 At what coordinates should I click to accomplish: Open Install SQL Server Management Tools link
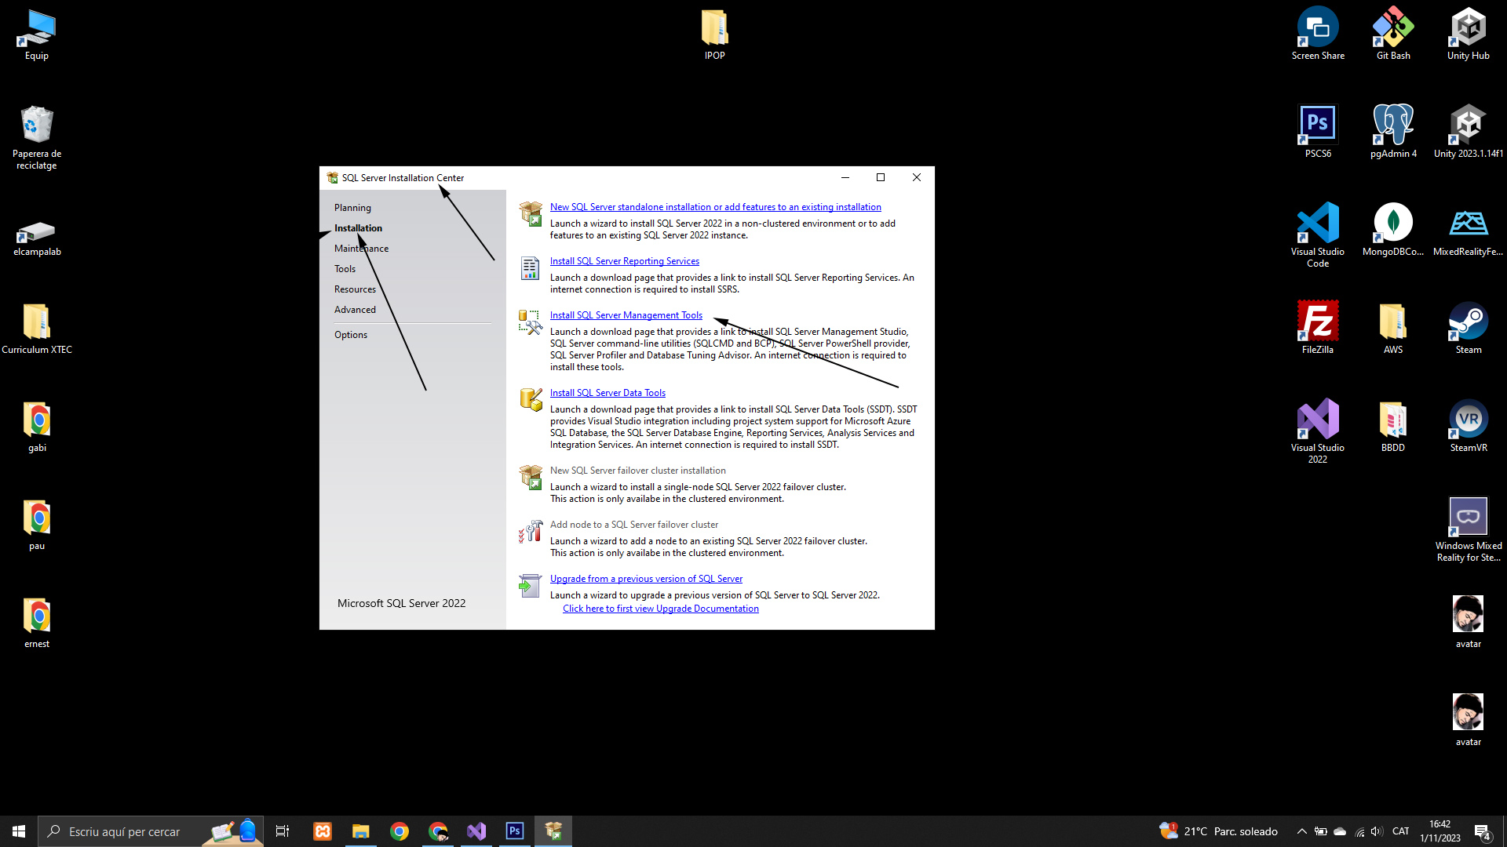click(x=626, y=315)
